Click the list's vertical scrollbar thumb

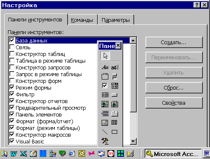(x=133, y=78)
